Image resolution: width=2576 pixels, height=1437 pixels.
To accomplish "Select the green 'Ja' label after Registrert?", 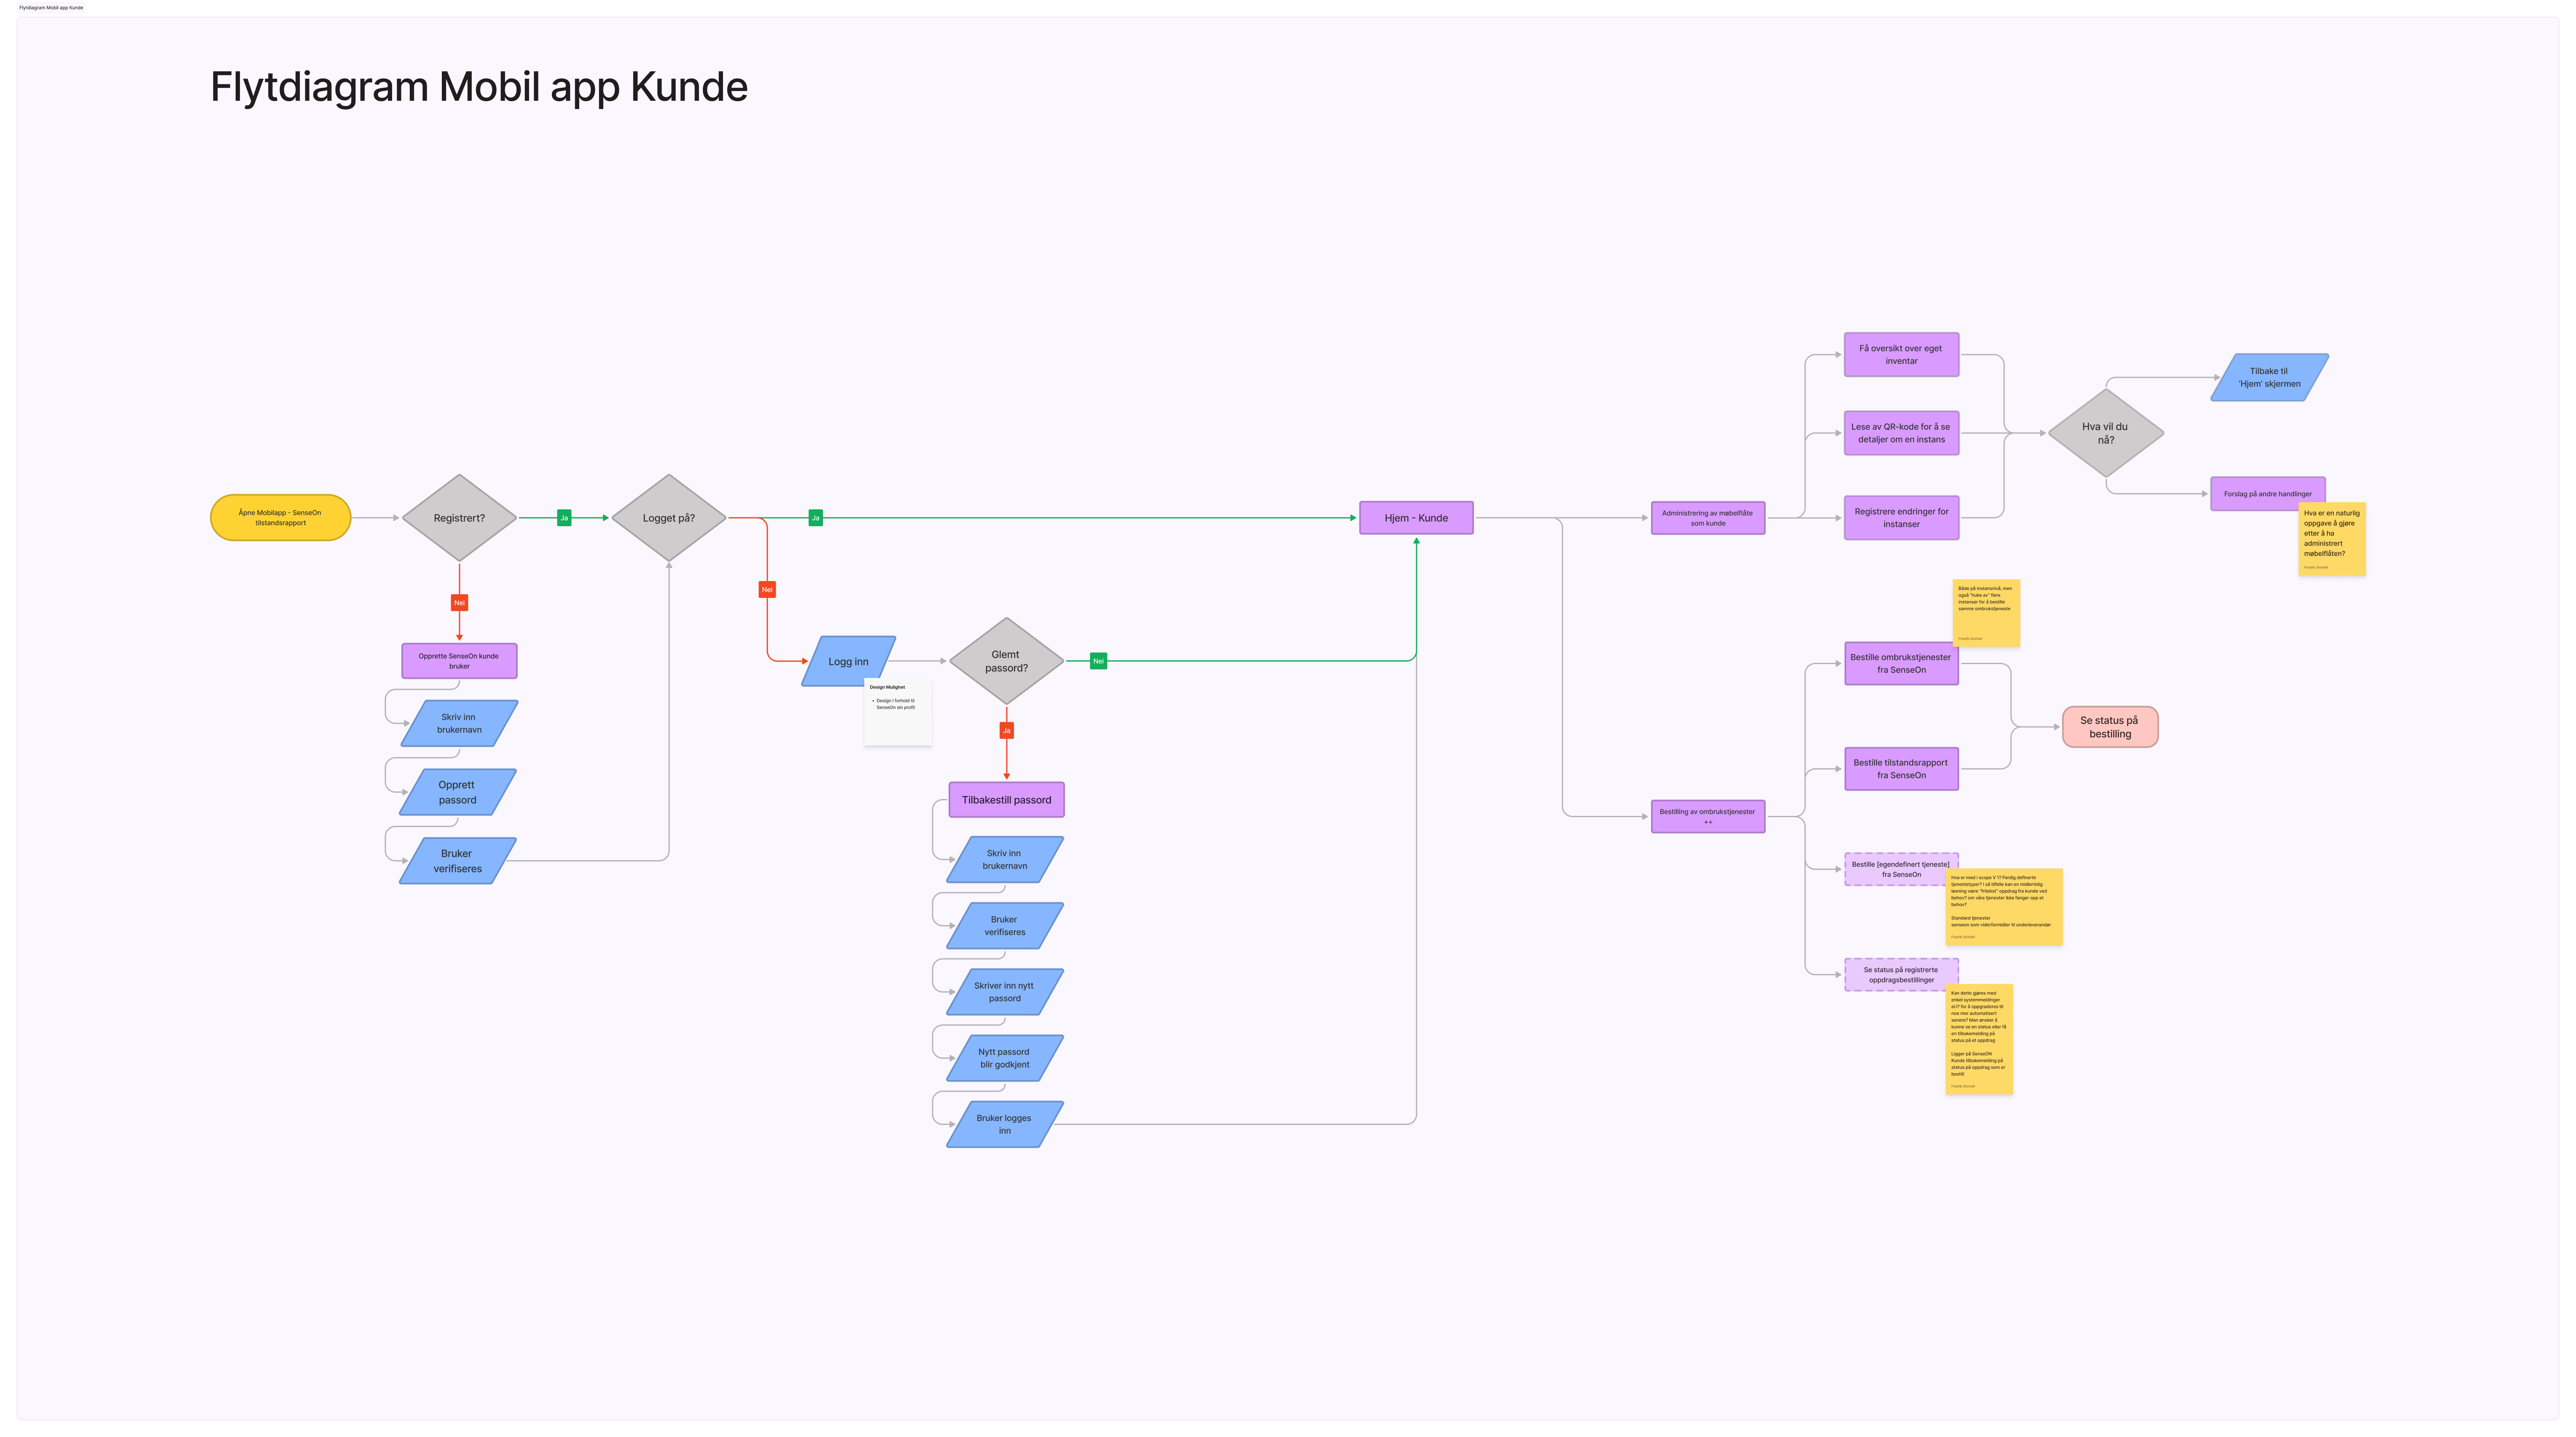I will tap(565, 517).
